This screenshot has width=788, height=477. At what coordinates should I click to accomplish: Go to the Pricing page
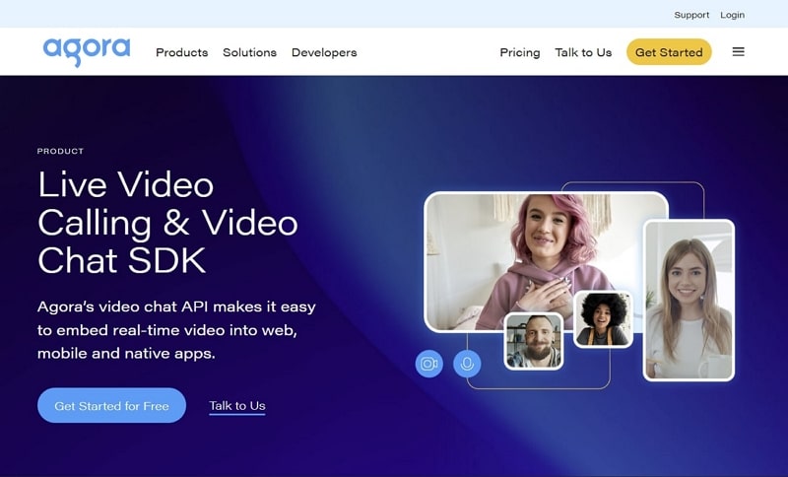point(520,52)
